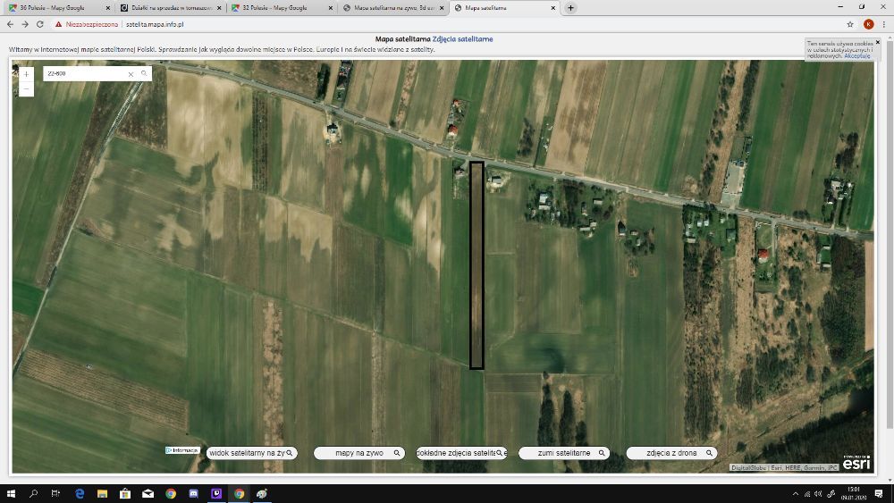The width and height of the screenshot is (894, 503).
Task: Reload the current page
Action: 40,24
